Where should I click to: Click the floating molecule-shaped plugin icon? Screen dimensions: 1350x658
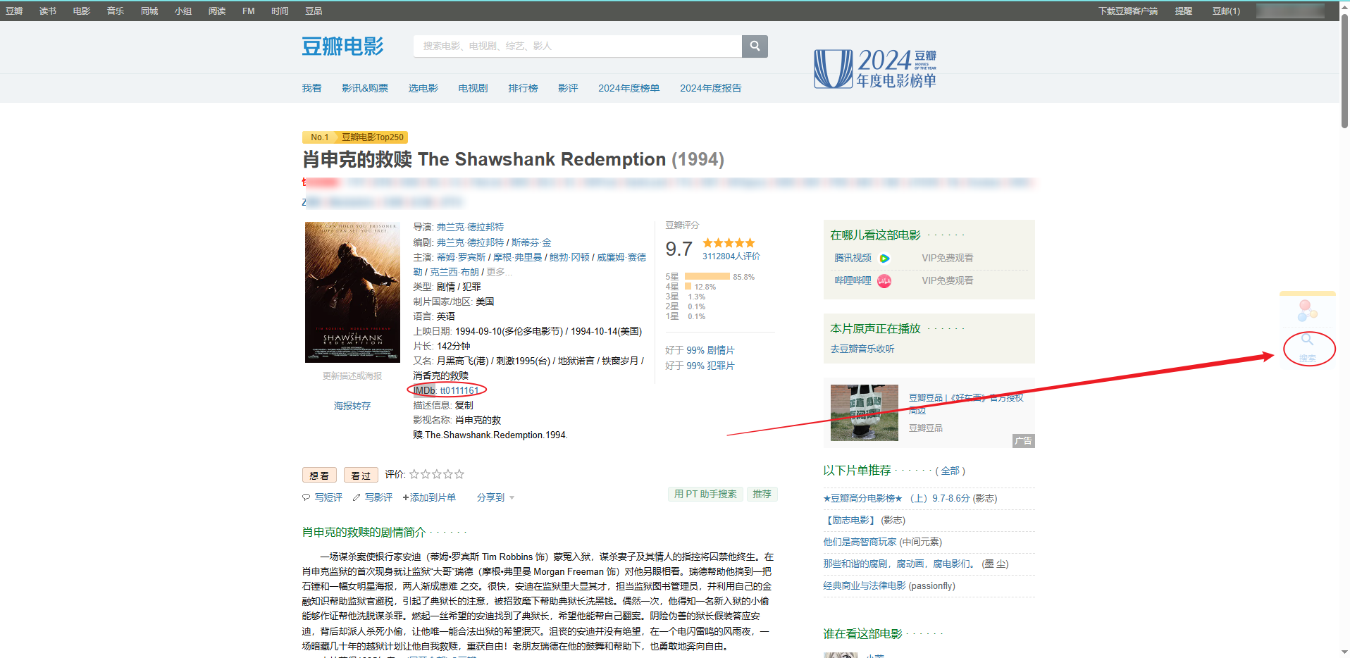(x=1308, y=310)
